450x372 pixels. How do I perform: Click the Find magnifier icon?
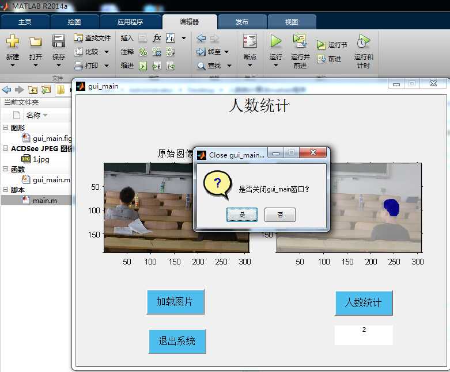pos(201,66)
